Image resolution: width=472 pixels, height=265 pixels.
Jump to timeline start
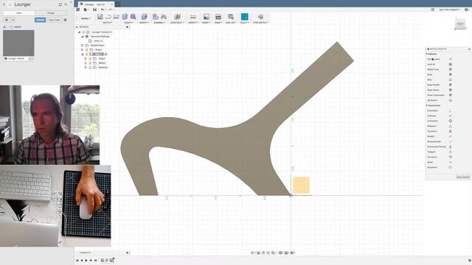(77, 261)
